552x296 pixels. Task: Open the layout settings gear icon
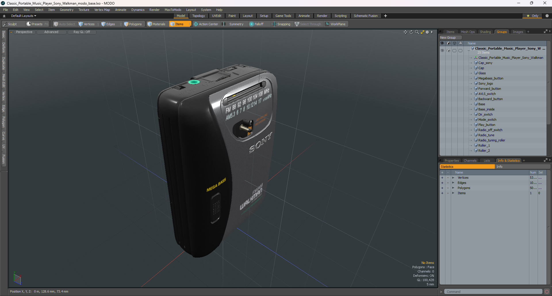coord(547,16)
